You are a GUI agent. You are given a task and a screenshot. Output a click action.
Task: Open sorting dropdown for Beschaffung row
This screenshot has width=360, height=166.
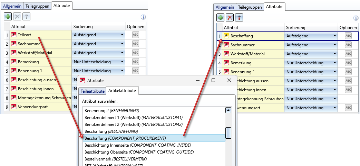click(334, 36)
